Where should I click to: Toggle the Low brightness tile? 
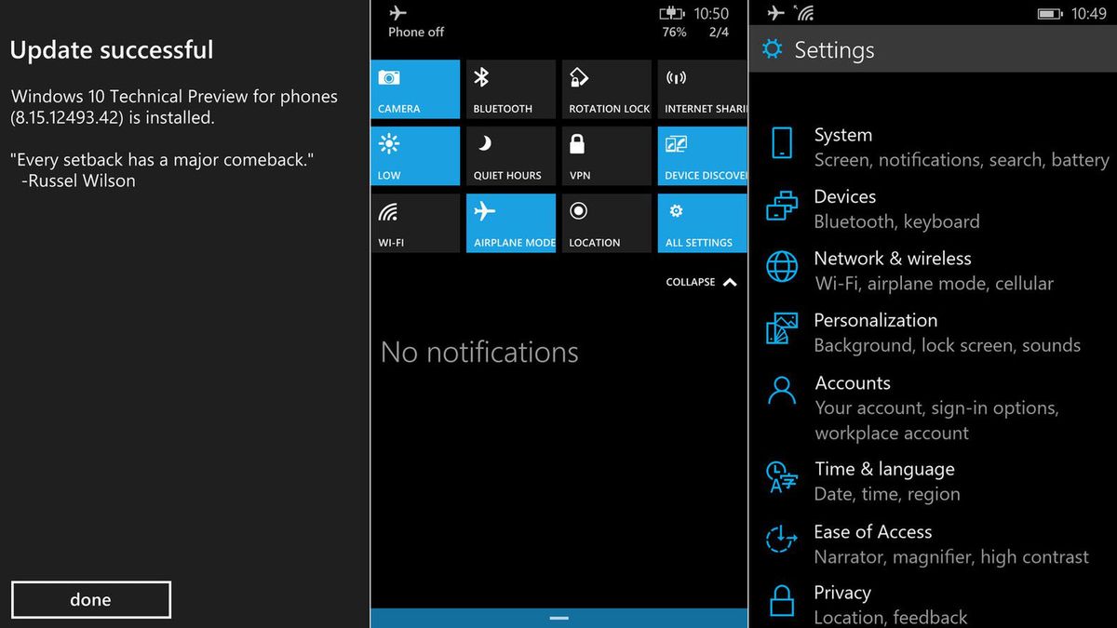(x=415, y=156)
